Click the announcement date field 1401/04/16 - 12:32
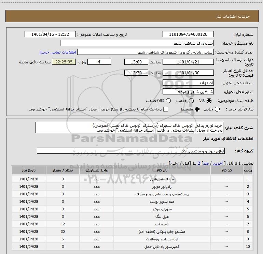The image size is (263, 254). click(x=50, y=34)
